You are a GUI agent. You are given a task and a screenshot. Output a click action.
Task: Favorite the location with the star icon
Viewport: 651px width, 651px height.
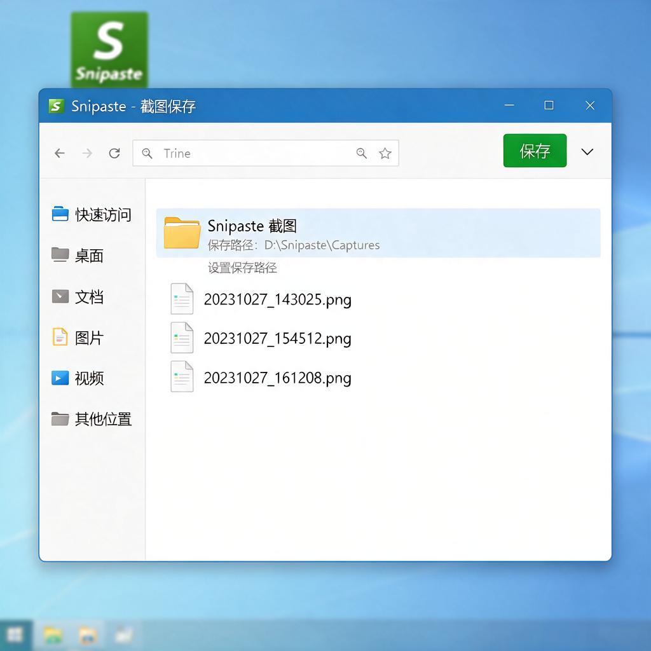pos(385,153)
